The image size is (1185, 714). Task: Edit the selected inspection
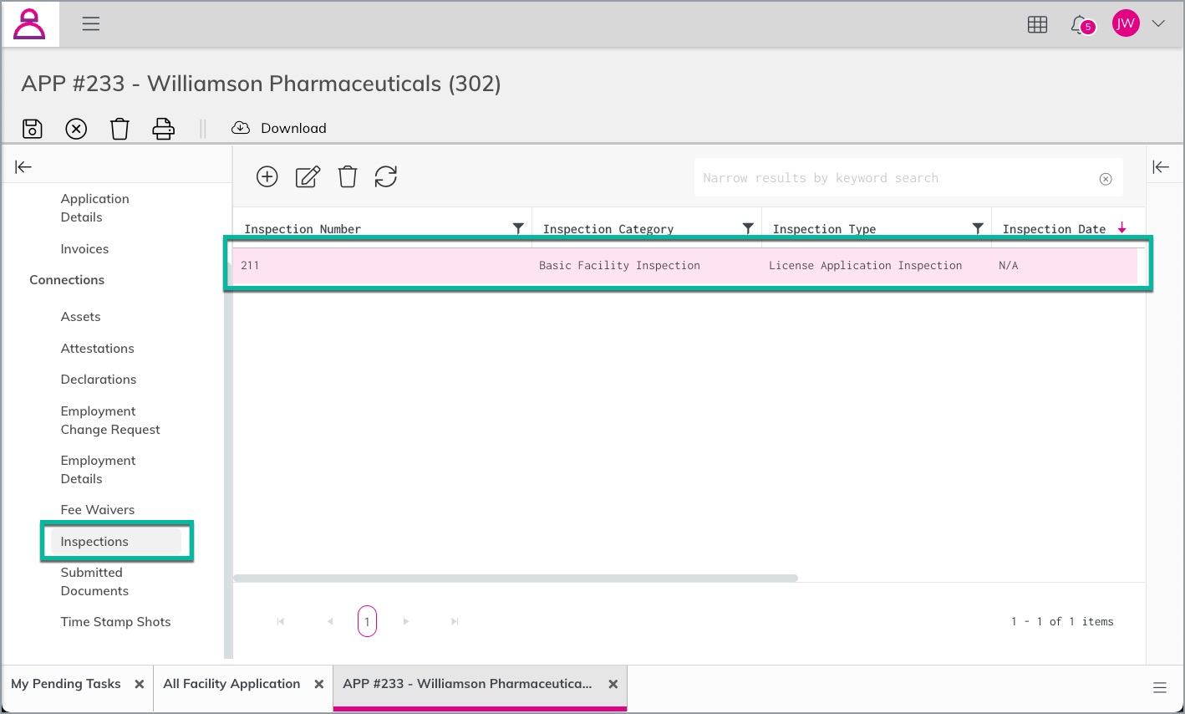[x=308, y=176]
